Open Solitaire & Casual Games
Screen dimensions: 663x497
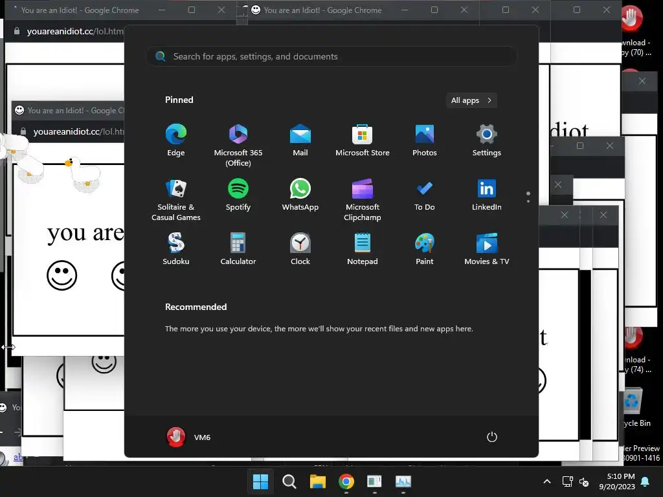176,200
